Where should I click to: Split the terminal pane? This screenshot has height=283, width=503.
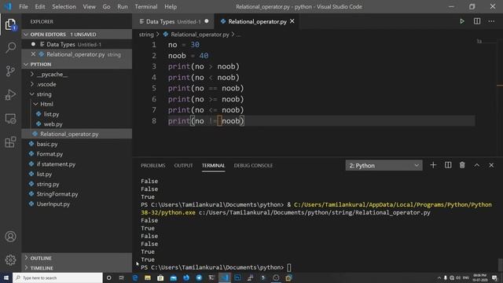pyautogui.click(x=448, y=165)
